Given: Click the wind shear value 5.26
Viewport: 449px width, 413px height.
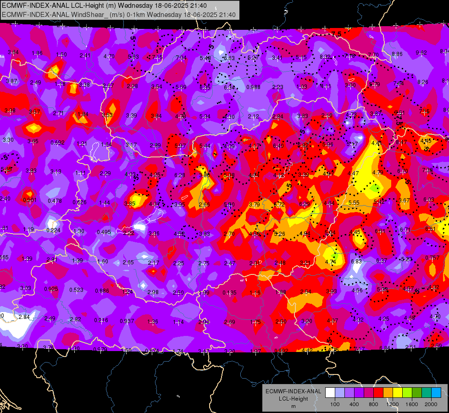Looking at the screenshot, I should pos(280,234).
